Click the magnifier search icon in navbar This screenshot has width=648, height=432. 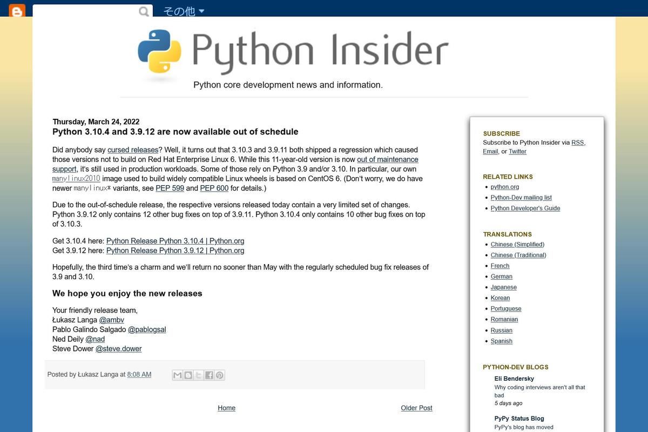point(144,11)
